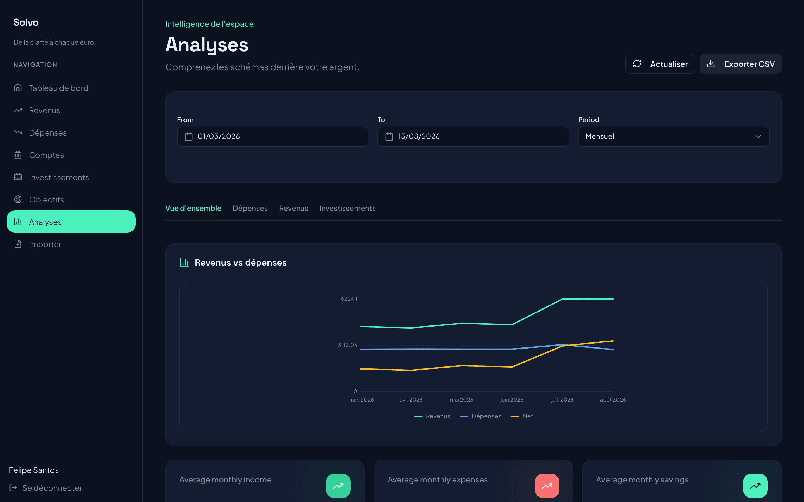This screenshot has width=804, height=502.
Task: Click the Comptes bank icon
Action: [x=18, y=155]
